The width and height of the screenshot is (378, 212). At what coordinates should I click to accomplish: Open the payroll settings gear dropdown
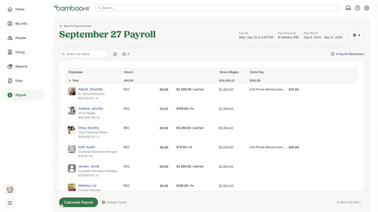356,35
